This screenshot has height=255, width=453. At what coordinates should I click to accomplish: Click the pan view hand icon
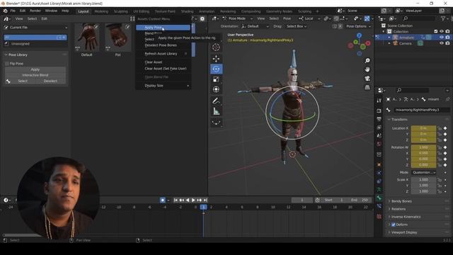pyautogui.click(x=367, y=69)
